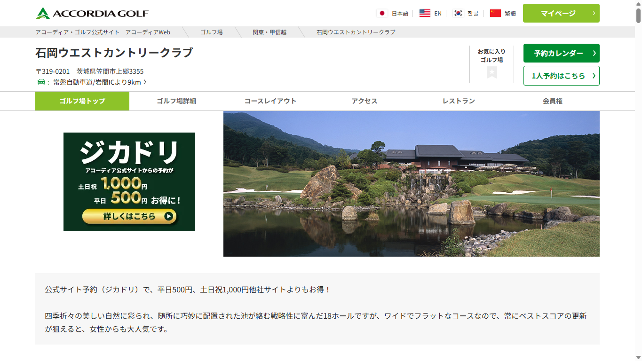642x361 pixels.
Task: Select the 会員権 tab
Action: (553, 101)
